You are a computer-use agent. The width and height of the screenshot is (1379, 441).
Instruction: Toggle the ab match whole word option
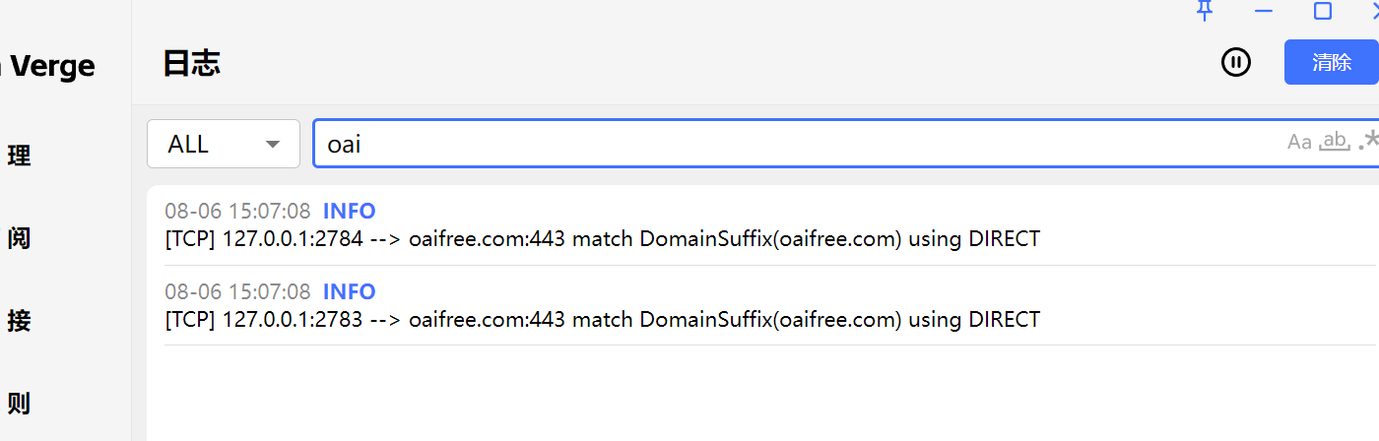click(1335, 142)
